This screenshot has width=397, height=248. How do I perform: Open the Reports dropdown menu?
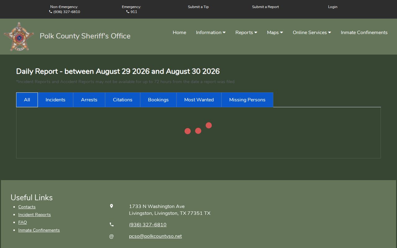click(246, 33)
